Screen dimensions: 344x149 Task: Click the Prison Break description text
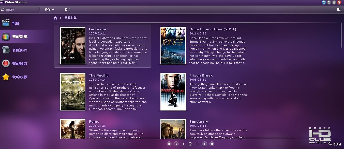click(218, 93)
